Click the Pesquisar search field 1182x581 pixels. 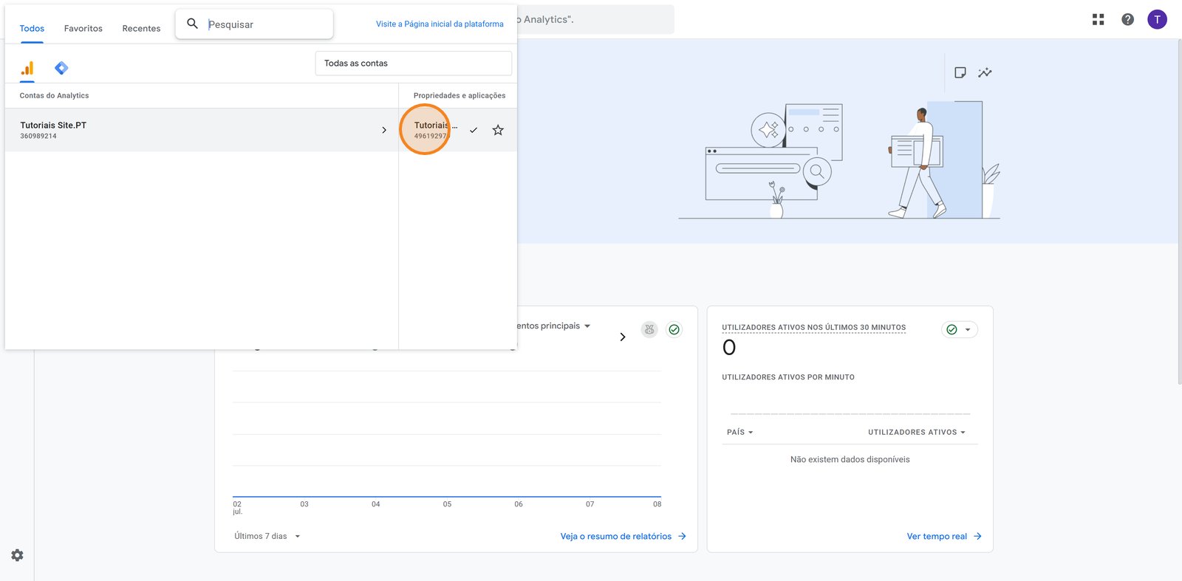[x=266, y=24]
